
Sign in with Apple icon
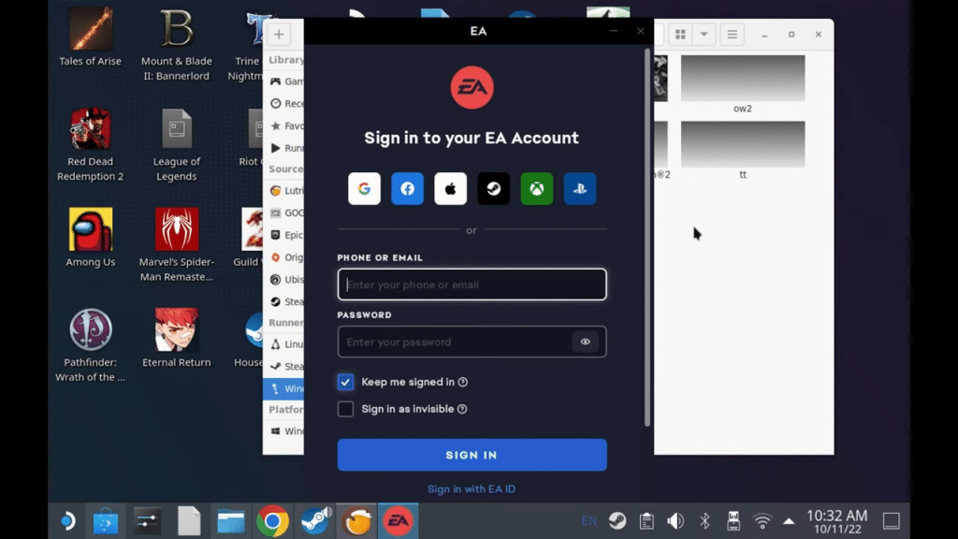tap(450, 188)
